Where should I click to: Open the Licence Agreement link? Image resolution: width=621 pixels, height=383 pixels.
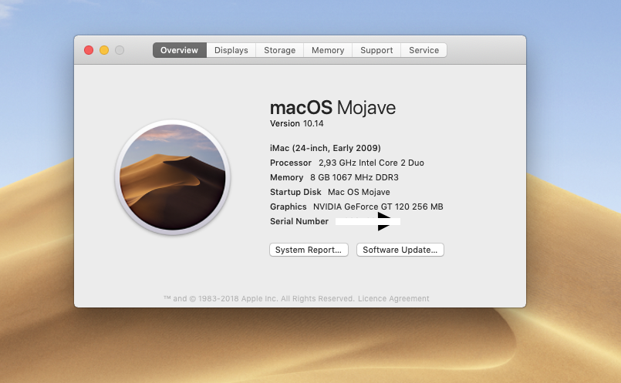coord(393,299)
